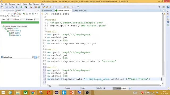Click the Run garbage collector trash icon

click(130, 88)
